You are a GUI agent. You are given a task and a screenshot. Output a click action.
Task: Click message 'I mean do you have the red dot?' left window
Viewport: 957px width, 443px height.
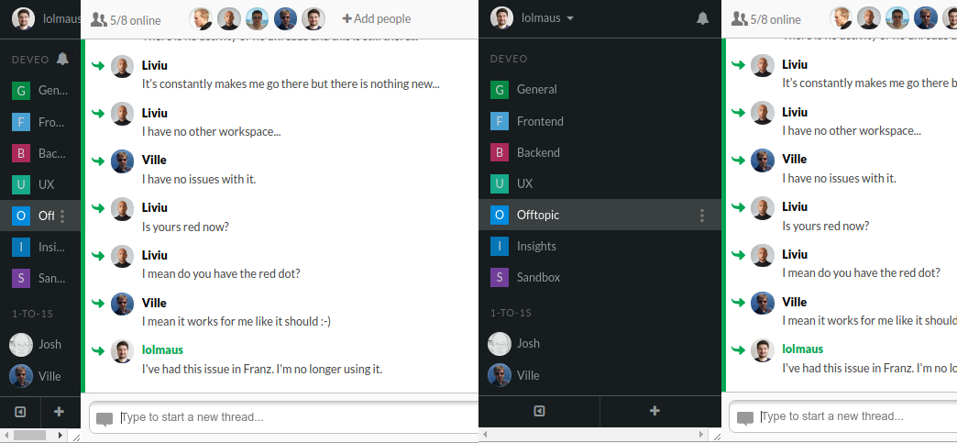tap(221, 273)
